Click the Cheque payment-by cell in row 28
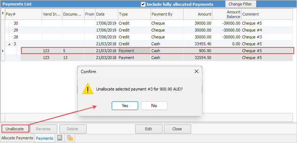Screen dimensions: 297x143 click(167, 37)
